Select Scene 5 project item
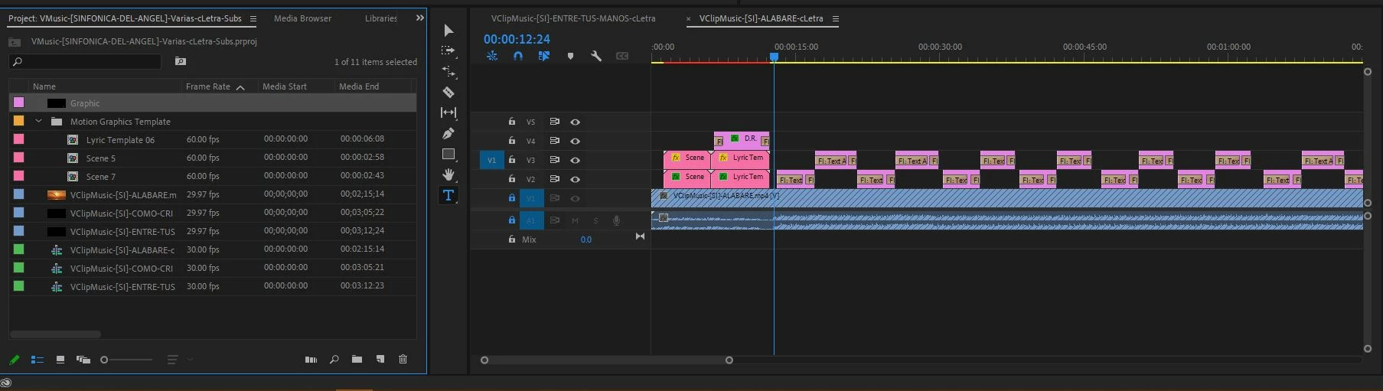This screenshot has height=391, width=1383. click(x=101, y=158)
